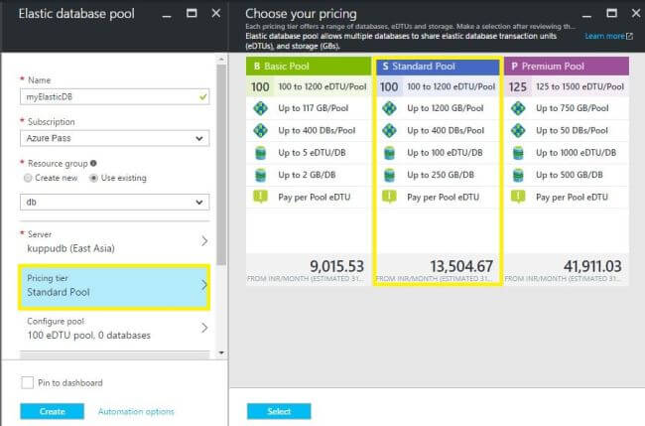
Task: Click the left blade vertical scrollbar thumb
Action: 221,165
